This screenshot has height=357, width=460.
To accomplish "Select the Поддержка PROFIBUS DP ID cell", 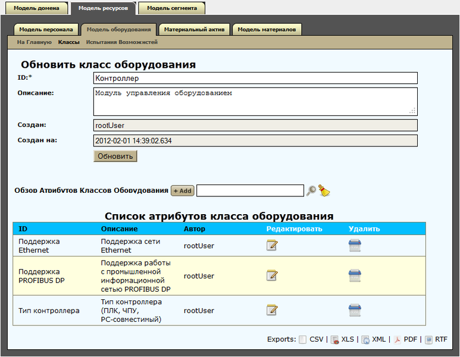I will (x=42, y=275).
